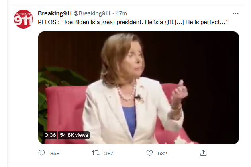Click the 54.8K views label
This screenshot has height=167, width=251.
click(74, 135)
